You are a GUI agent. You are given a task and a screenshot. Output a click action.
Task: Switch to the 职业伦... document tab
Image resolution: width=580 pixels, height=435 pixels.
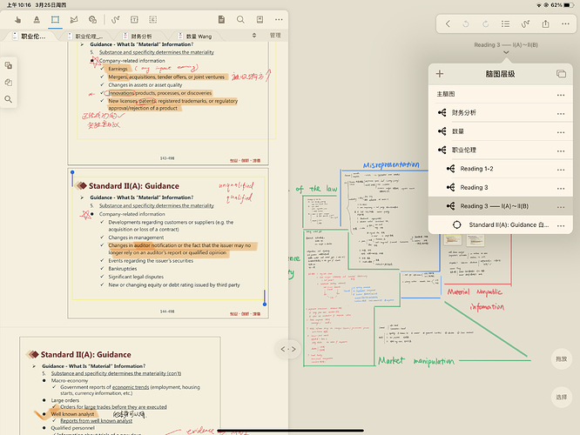pyautogui.click(x=30, y=37)
